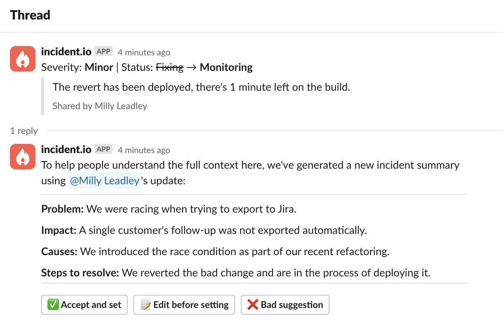Image resolution: width=503 pixels, height=326 pixels.
Task: Click the Thread header title
Action: point(30,15)
